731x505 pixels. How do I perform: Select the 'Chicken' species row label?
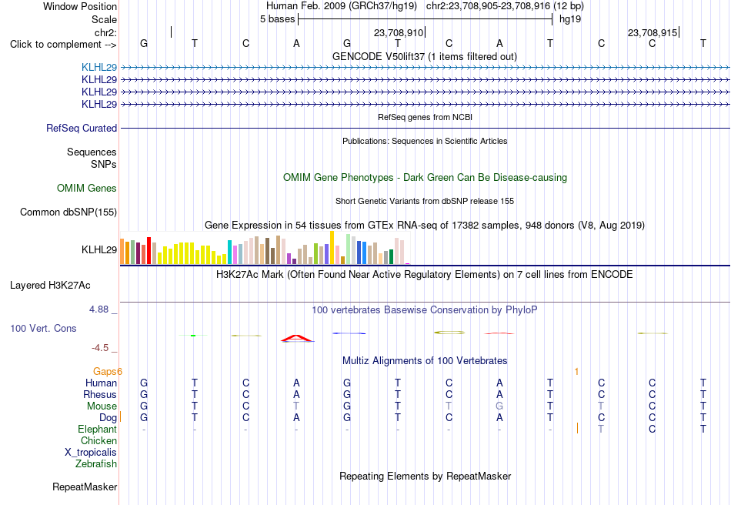98,440
